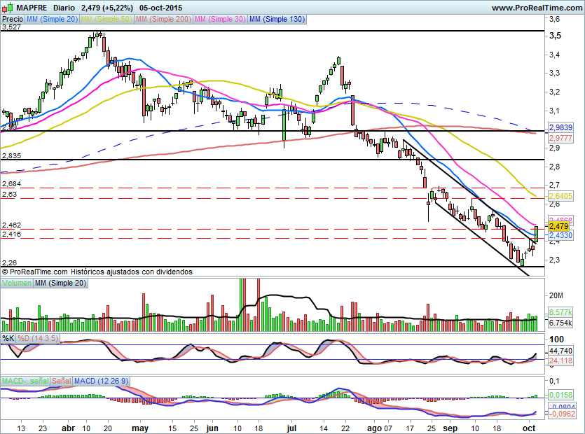Click the 100 stochastic axis label
This screenshot has width=585, height=434.
(x=557, y=339)
